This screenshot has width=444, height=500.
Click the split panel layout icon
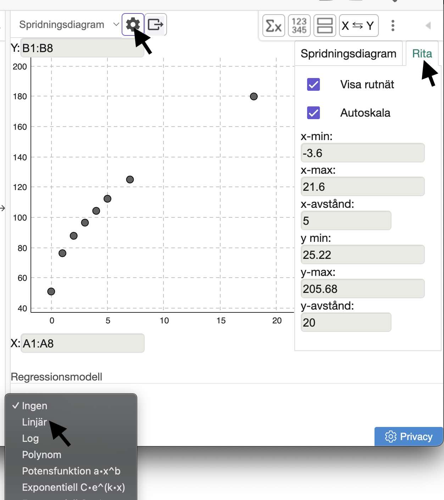324,25
